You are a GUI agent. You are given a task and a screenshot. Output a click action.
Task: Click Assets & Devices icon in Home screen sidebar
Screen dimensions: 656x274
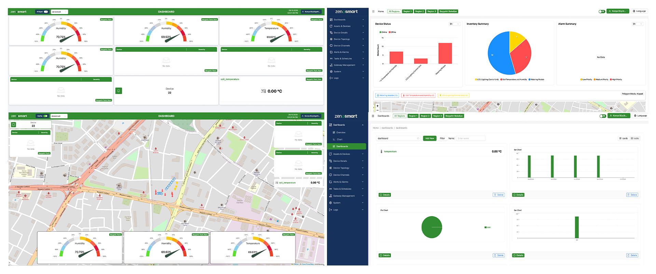pos(331,26)
